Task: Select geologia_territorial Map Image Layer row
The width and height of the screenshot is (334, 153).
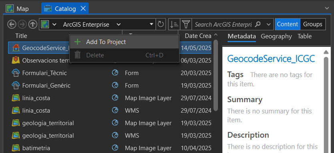Action: (x=110, y=123)
